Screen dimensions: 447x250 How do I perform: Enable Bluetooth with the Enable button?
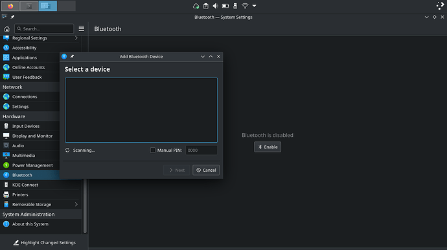click(x=268, y=147)
